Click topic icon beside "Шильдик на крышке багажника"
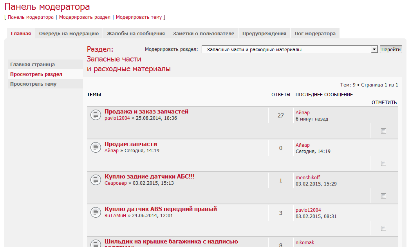Screen dimensions: 410x247 point(96,243)
